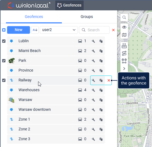Open the Geofences top menu item
This screenshot has height=147, width=152.
(69, 5)
